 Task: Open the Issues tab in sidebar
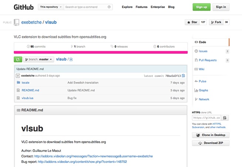point(203,51)
